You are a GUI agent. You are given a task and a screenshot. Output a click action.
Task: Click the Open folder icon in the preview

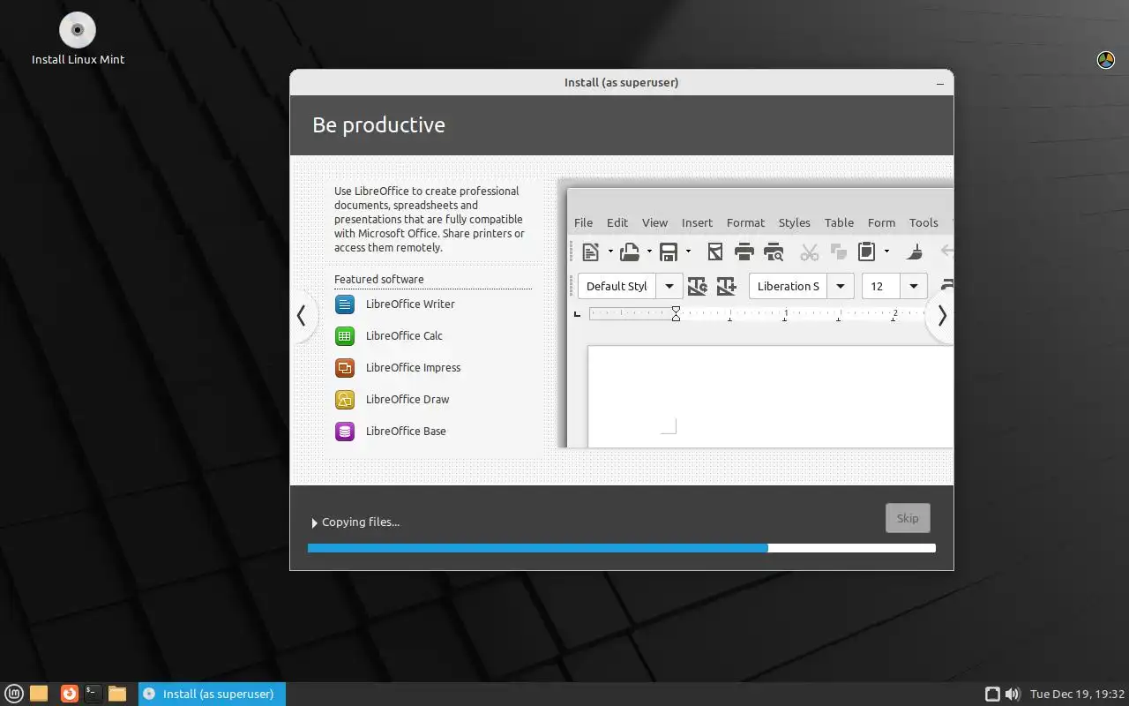(x=630, y=252)
